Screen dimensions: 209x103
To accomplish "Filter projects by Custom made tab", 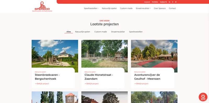I will pyautogui.click(x=101, y=32).
